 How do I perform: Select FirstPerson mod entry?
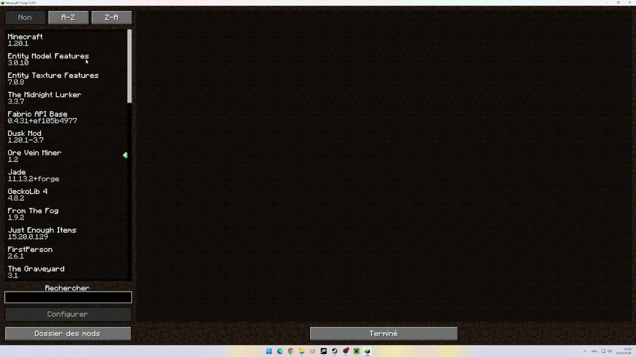pyautogui.click(x=66, y=252)
